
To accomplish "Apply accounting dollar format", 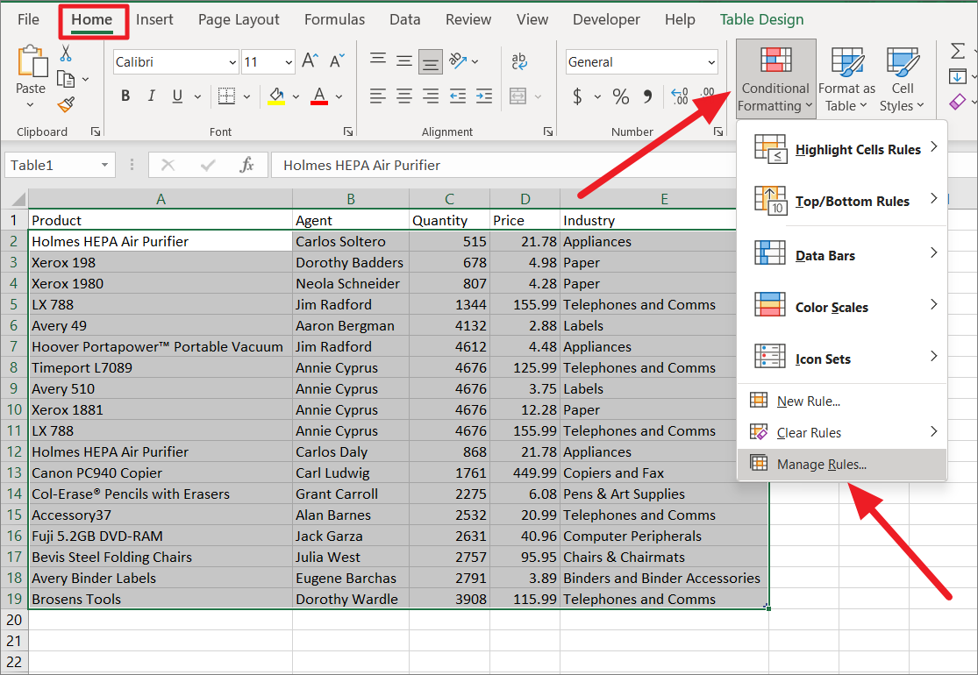I will [x=577, y=96].
